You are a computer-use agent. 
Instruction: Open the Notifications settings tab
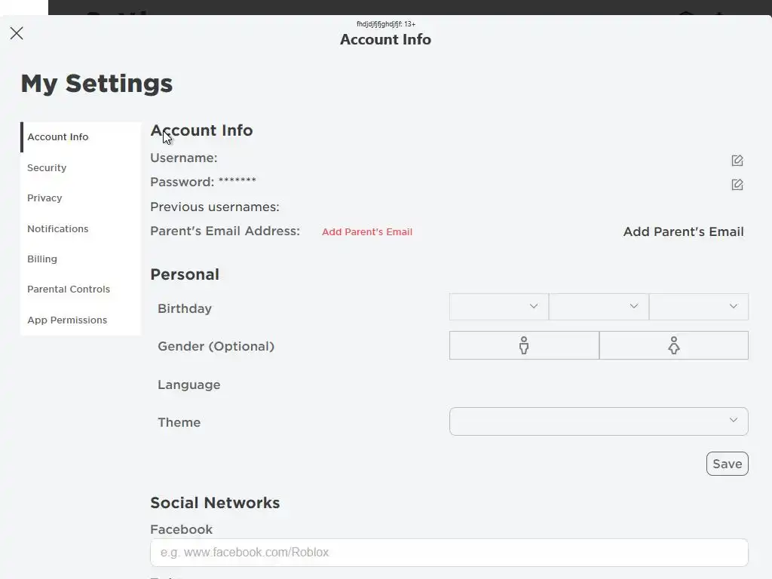click(58, 229)
